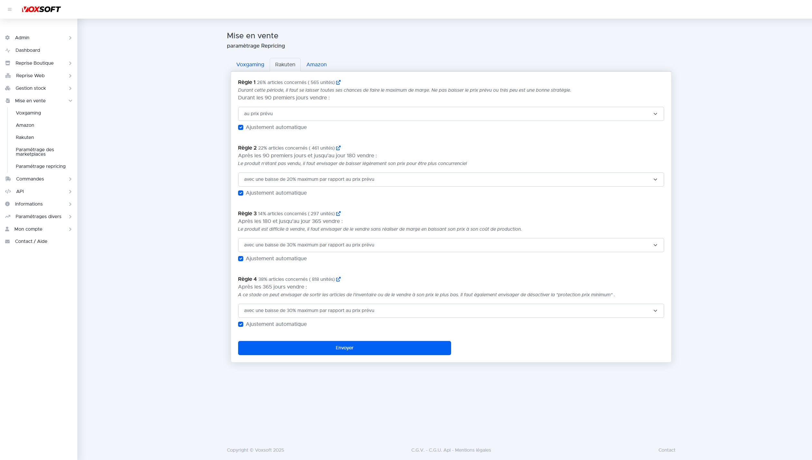Click the Voxsoft logo

41,9
